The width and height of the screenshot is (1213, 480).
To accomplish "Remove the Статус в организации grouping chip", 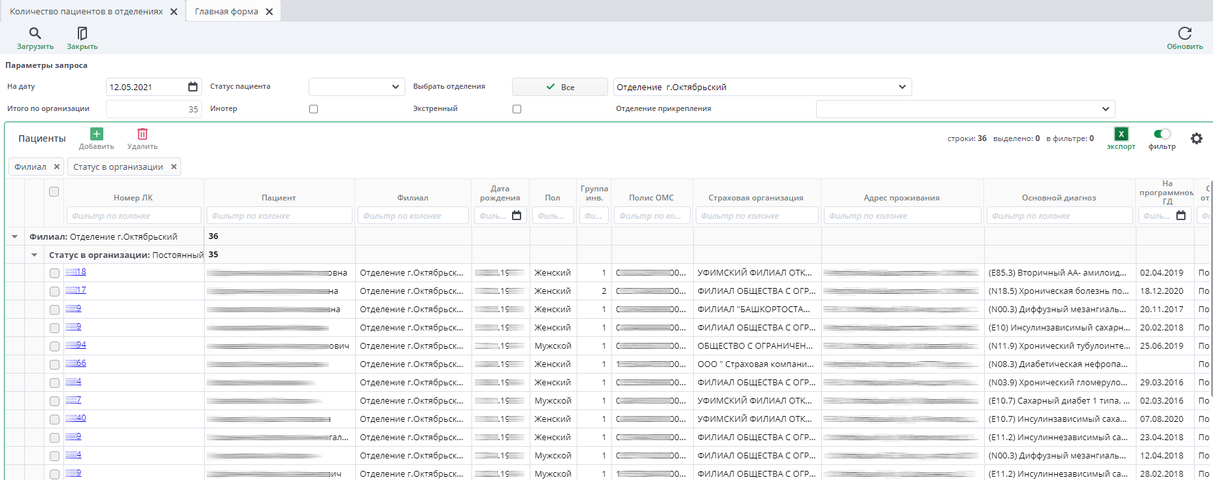I will 174,167.
